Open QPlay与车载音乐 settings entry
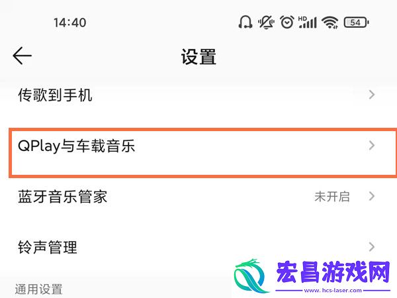 pyautogui.click(x=203, y=153)
